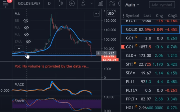Open the D timeframe interval selector

pyautogui.click(x=49, y=4)
